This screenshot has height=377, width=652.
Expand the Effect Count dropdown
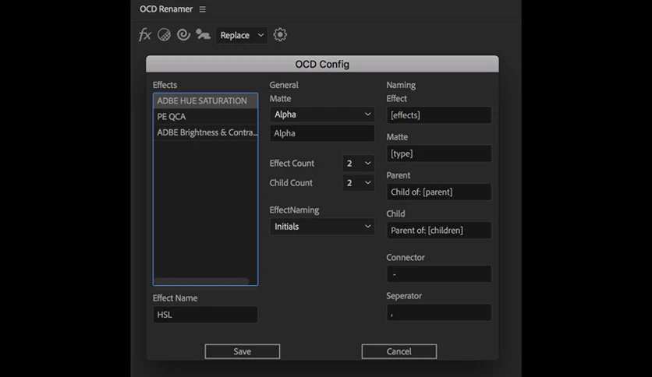pyautogui.click(x=358, y=163)
